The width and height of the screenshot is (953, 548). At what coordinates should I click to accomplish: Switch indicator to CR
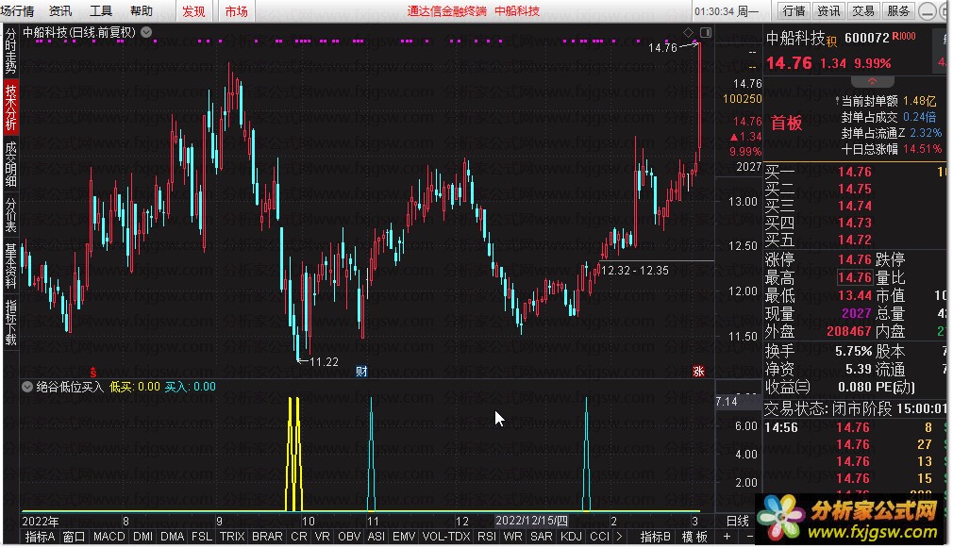298,537
